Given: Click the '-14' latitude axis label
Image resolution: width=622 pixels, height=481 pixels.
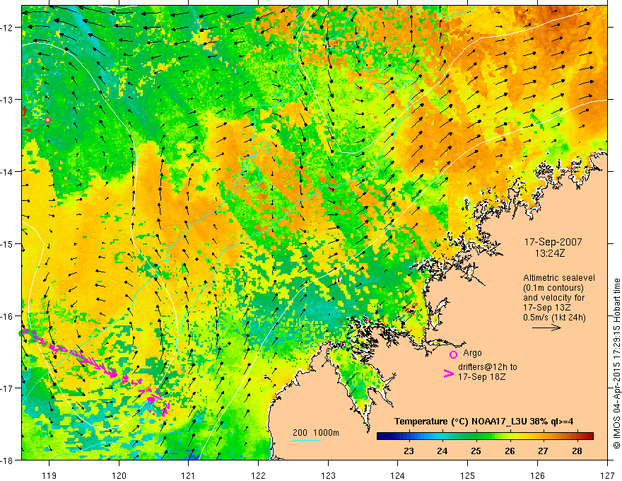Looking at the screenshot, I should [x=8, y=172].
